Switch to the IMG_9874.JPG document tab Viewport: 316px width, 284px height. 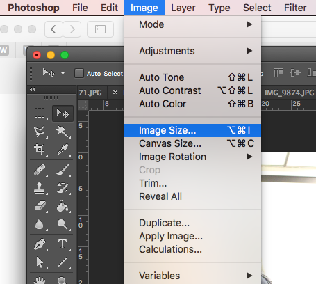(x=290, y=93)
